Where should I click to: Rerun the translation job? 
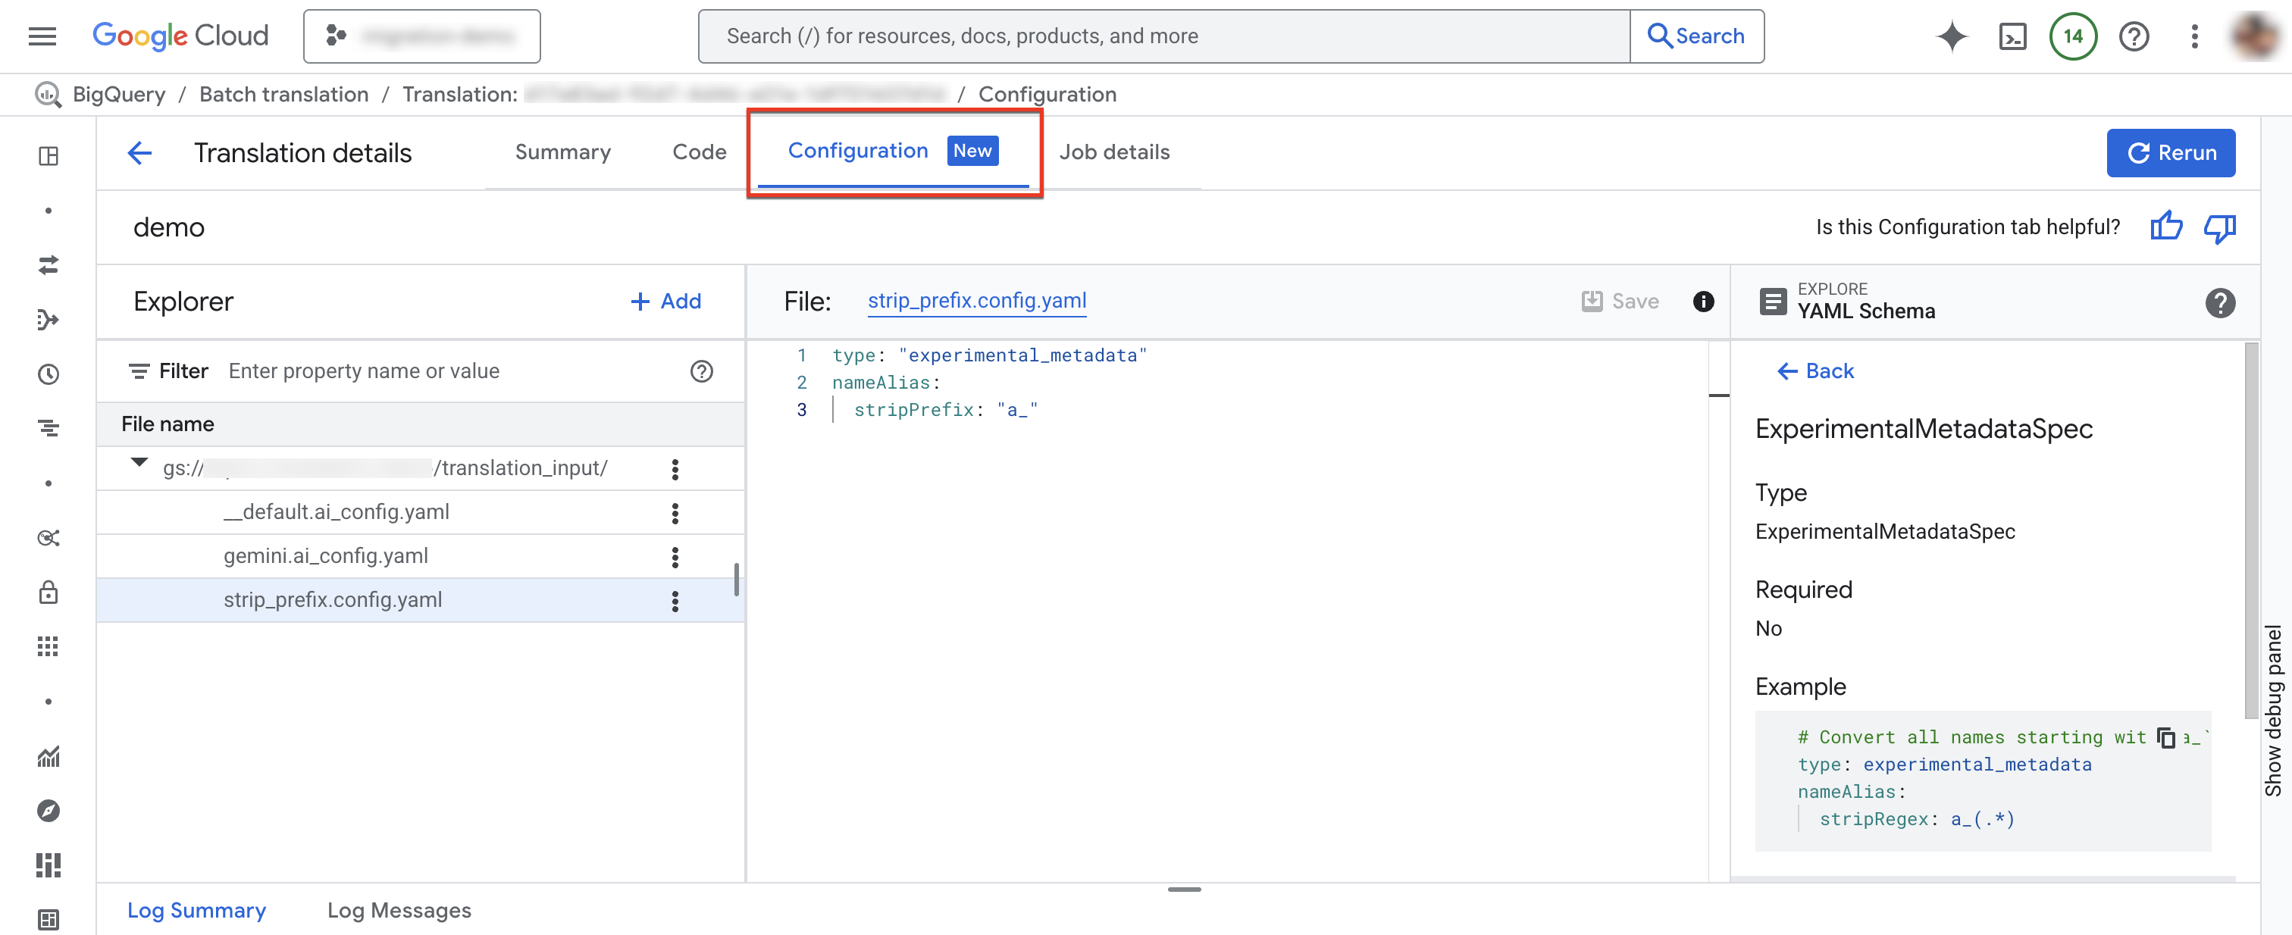(x=2171, y=152)
